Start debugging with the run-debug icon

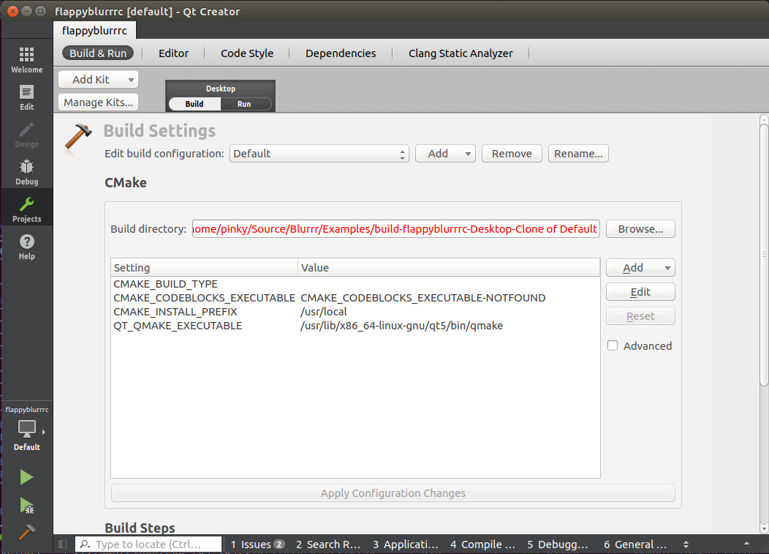[26, 505]
